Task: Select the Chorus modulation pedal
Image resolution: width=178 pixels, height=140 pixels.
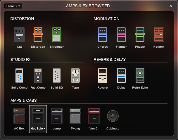Action: pos(103,35)
